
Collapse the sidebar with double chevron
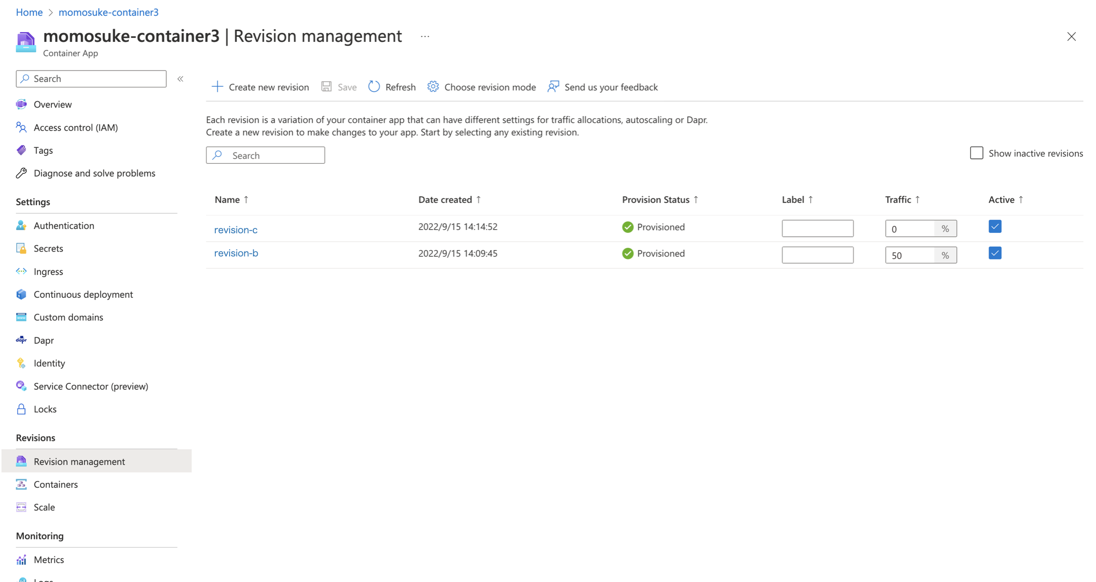tap(181, 79)
